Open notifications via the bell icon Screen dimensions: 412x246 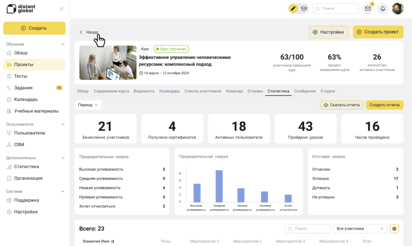[x=383, y=8]
